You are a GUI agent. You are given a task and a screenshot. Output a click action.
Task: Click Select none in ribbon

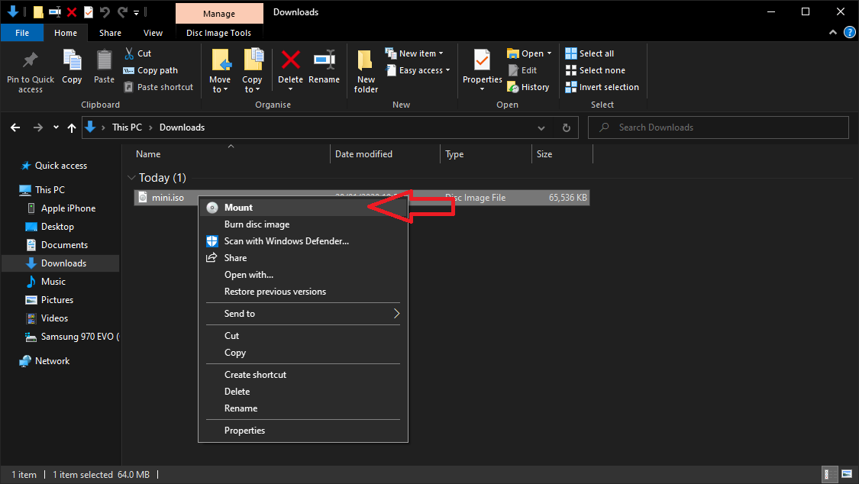pyautogui.click(x=595, y=70)
